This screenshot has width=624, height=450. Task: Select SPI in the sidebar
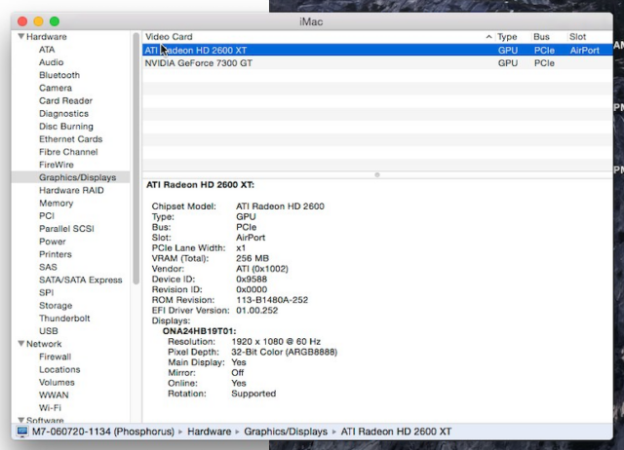click(x=46, y=292)
